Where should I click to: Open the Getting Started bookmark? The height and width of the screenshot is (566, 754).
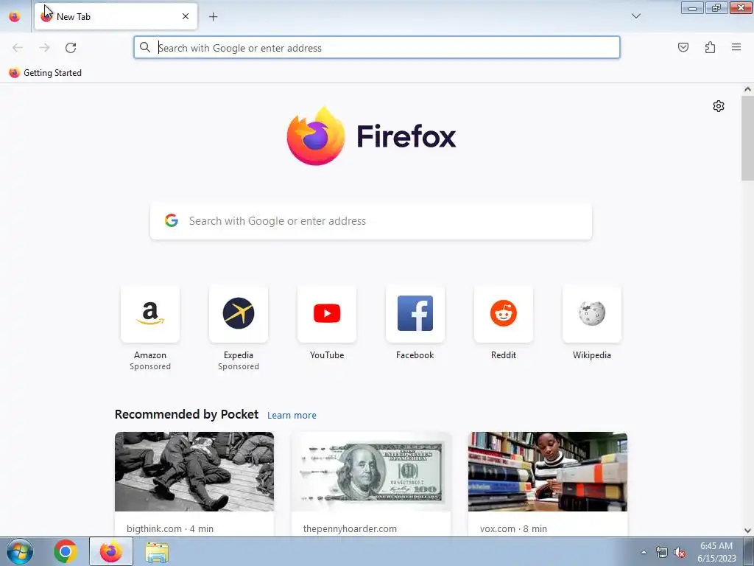[46, 73]
